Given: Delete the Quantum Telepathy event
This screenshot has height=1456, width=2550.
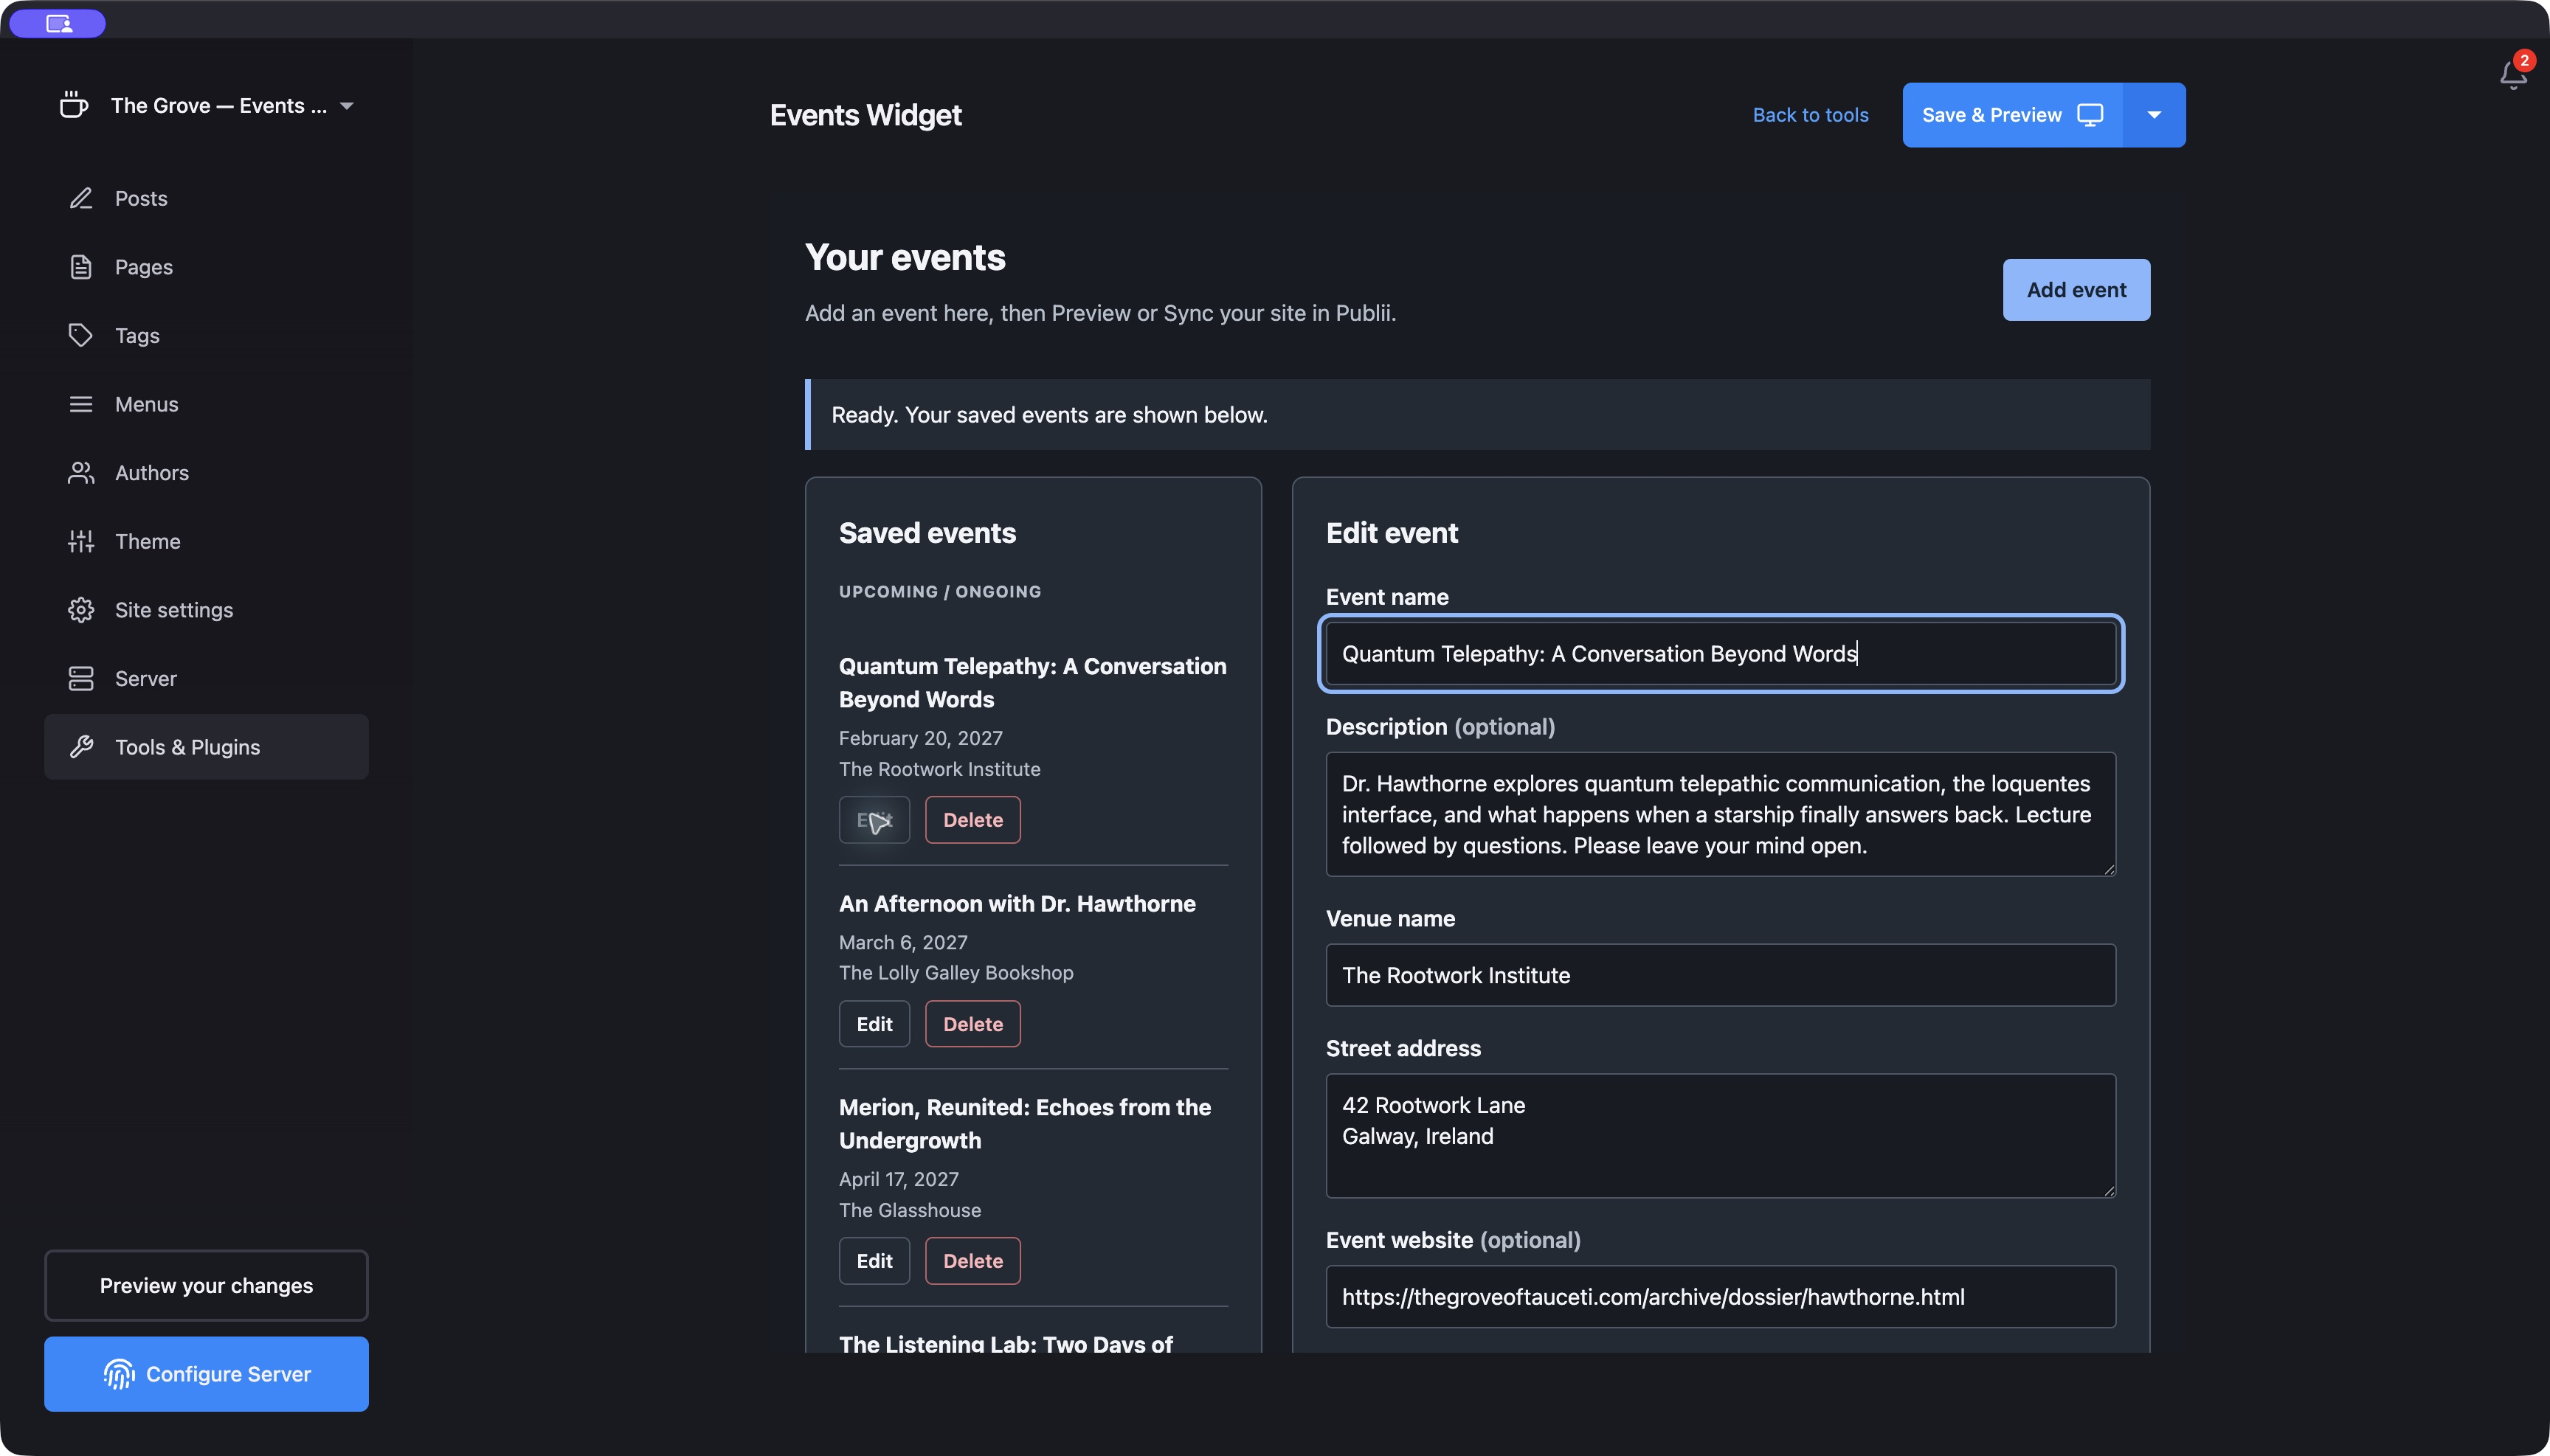Looking at the screenshot, I should click(x=972, y=820).
